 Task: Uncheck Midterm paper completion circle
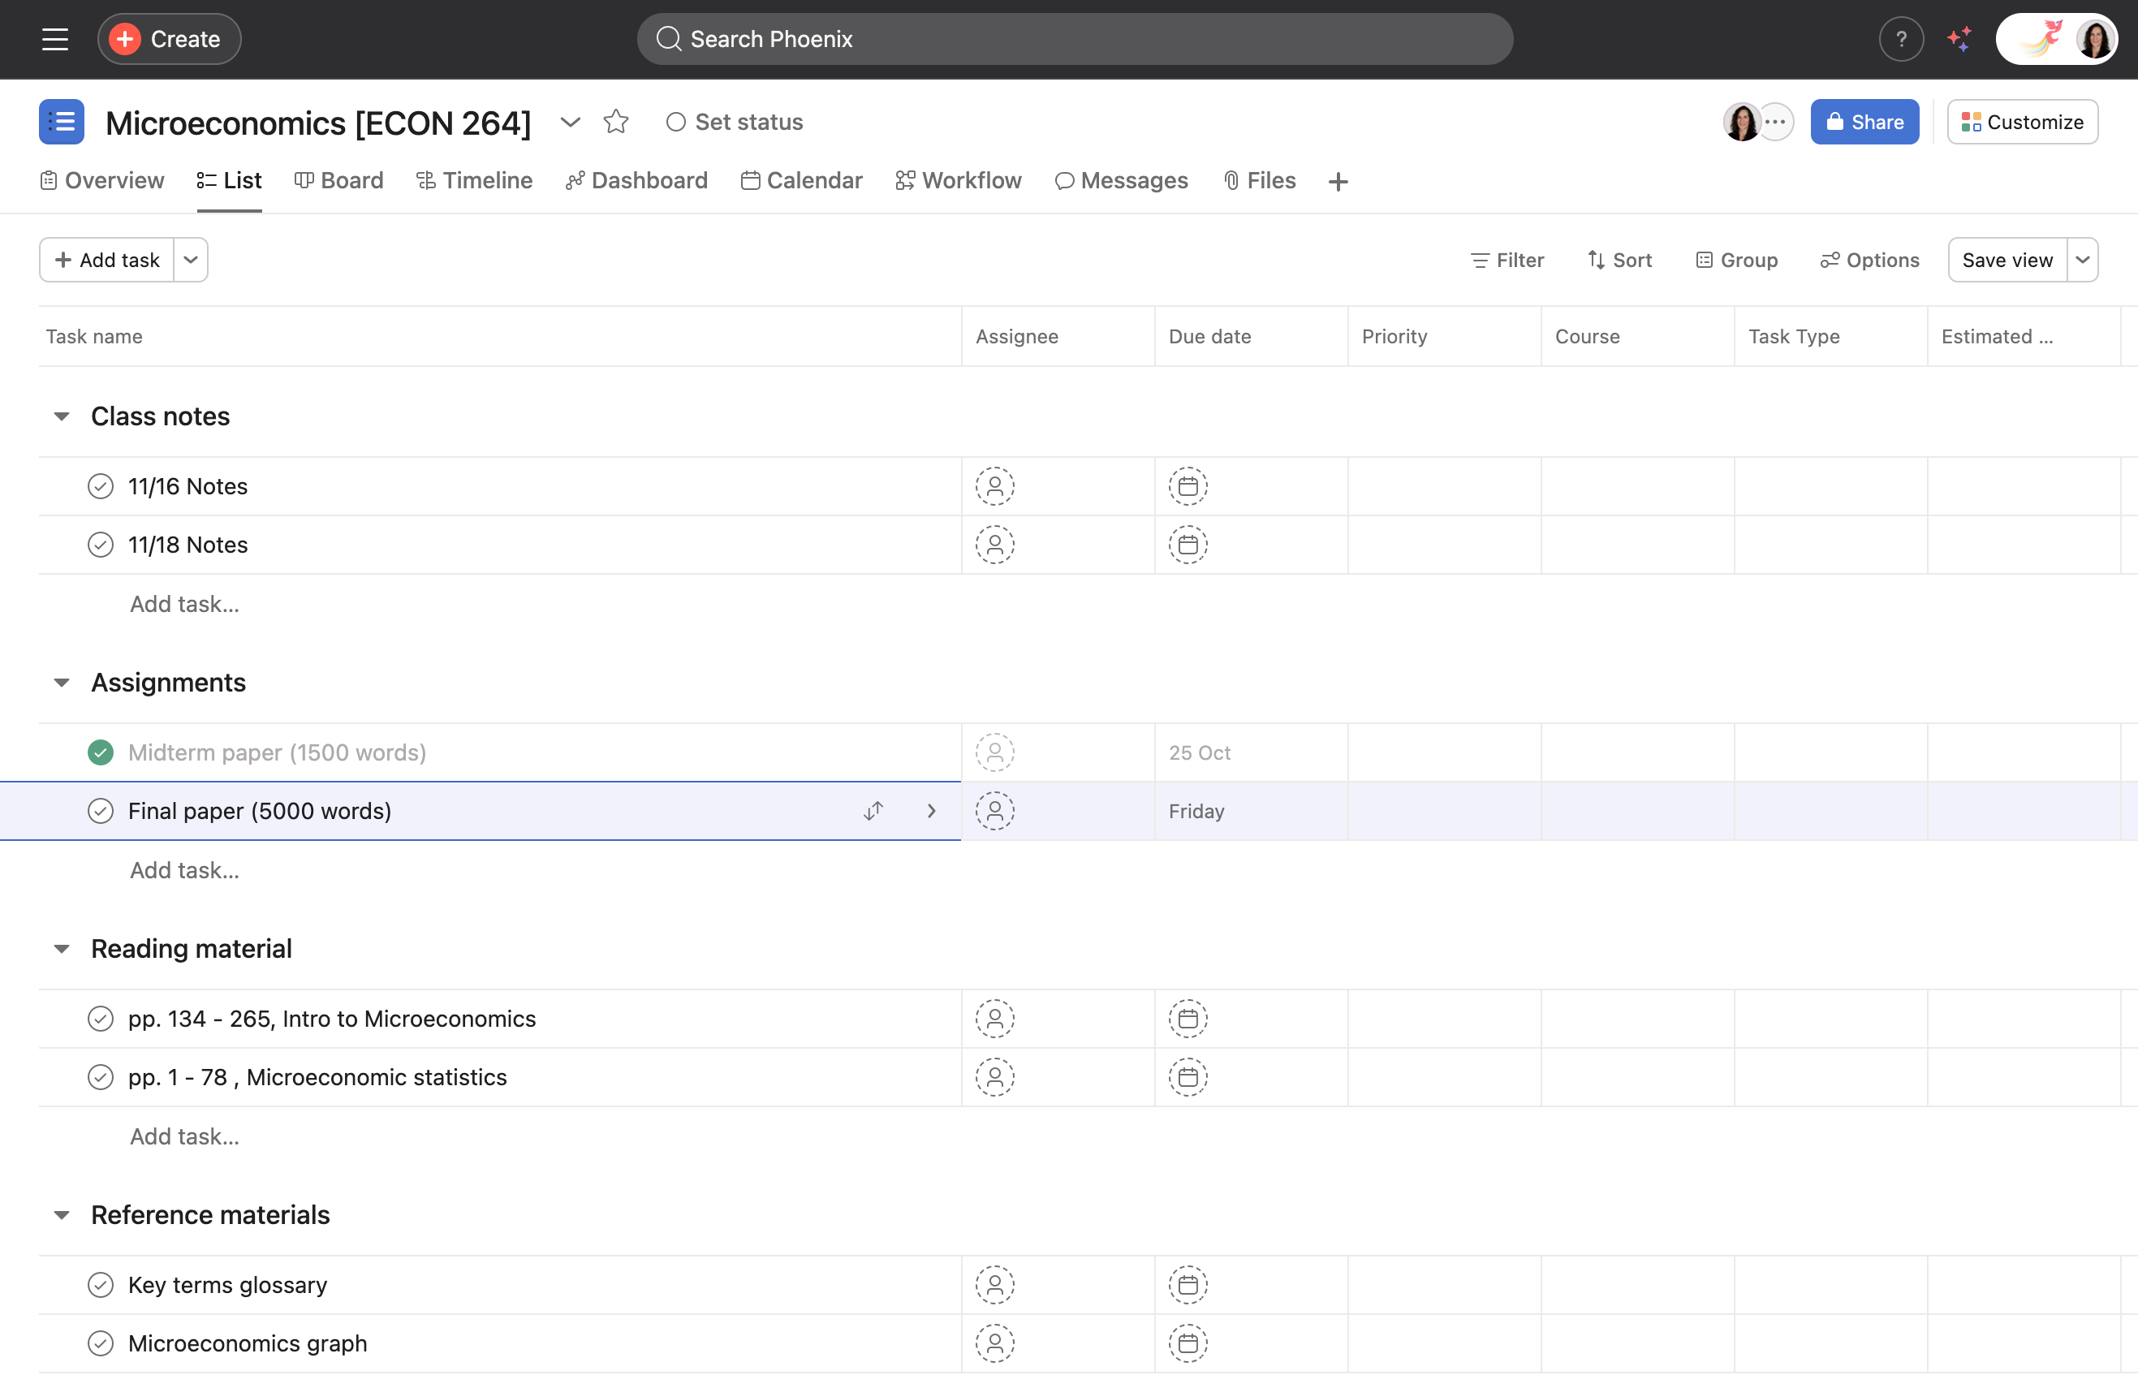tap(100, 752)
